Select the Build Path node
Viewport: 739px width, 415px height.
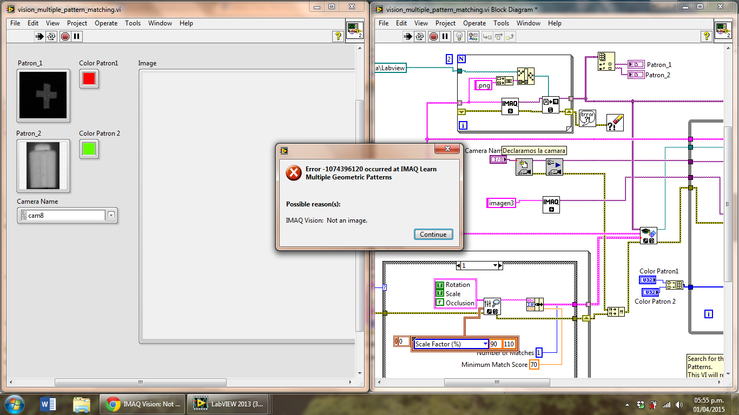click(x=525, y=76)
